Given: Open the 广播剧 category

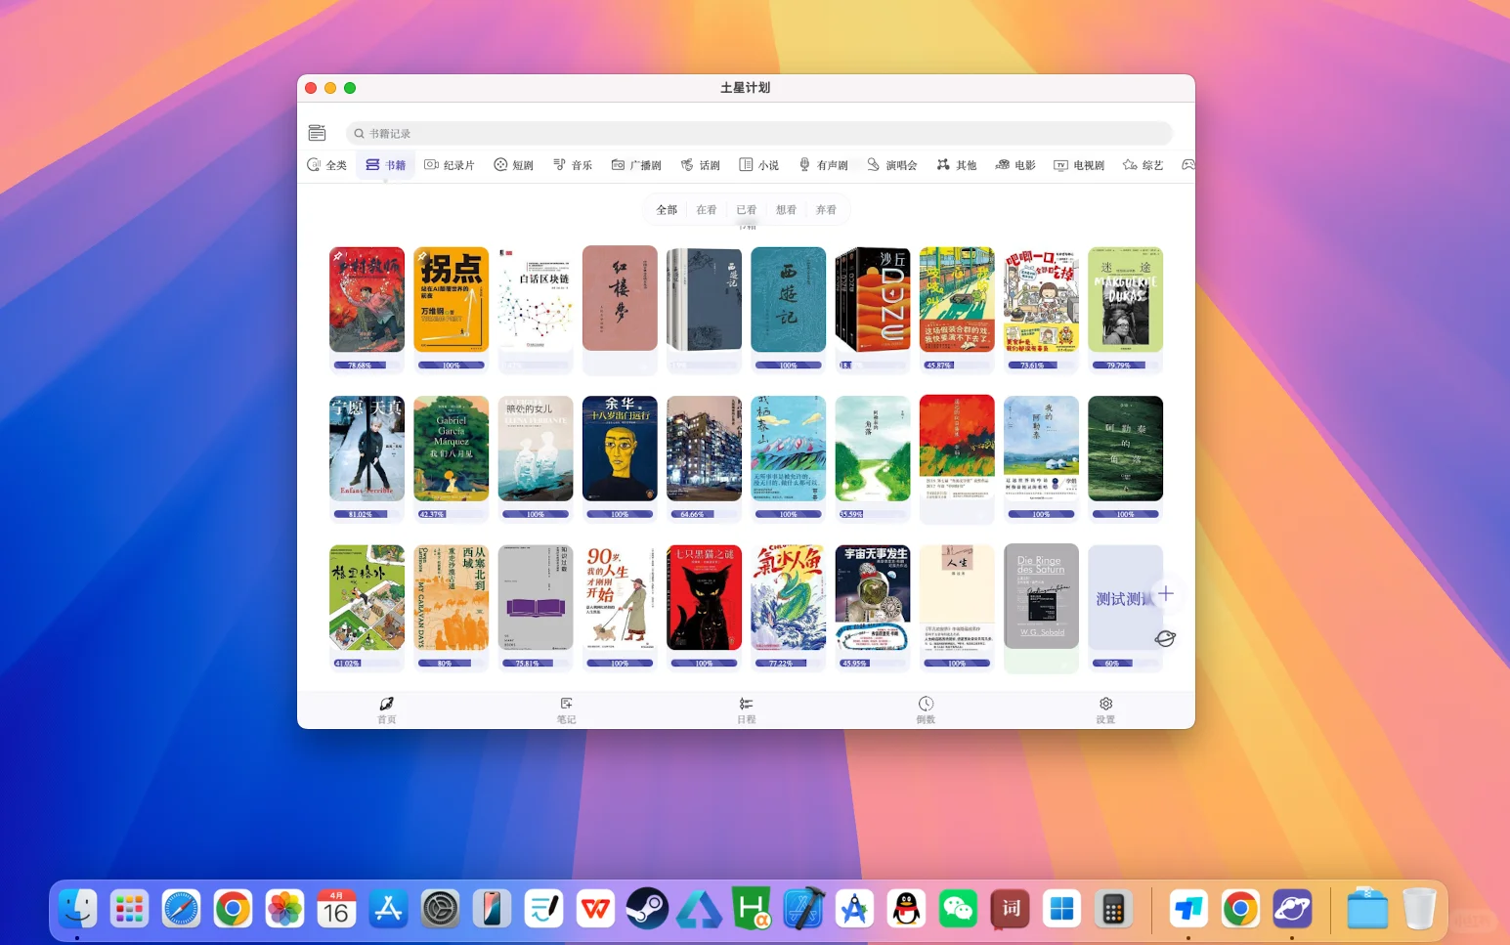Looking at the screenshot, I should 636,165.
